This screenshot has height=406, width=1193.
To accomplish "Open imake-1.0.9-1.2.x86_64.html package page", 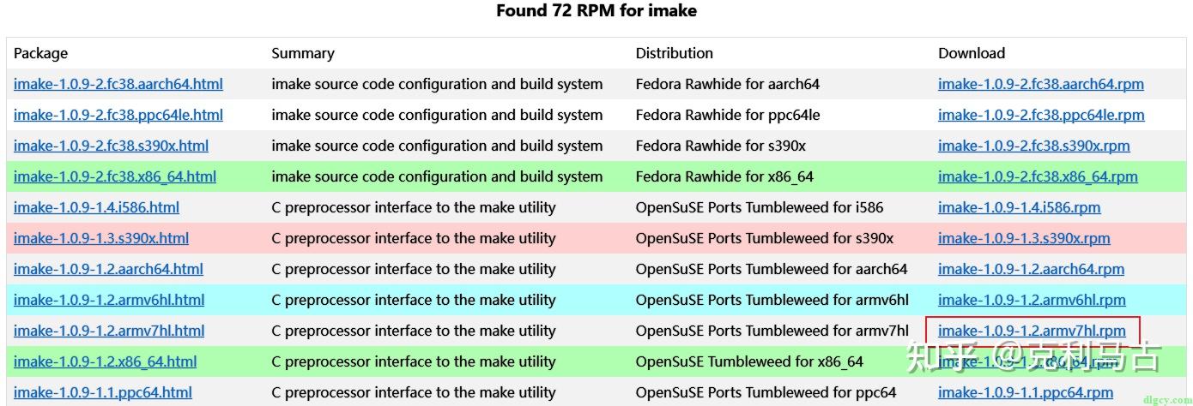I will 105,361.
